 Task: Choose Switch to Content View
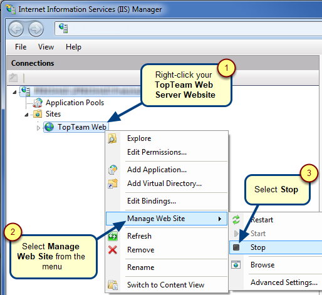tap(167, 285)
